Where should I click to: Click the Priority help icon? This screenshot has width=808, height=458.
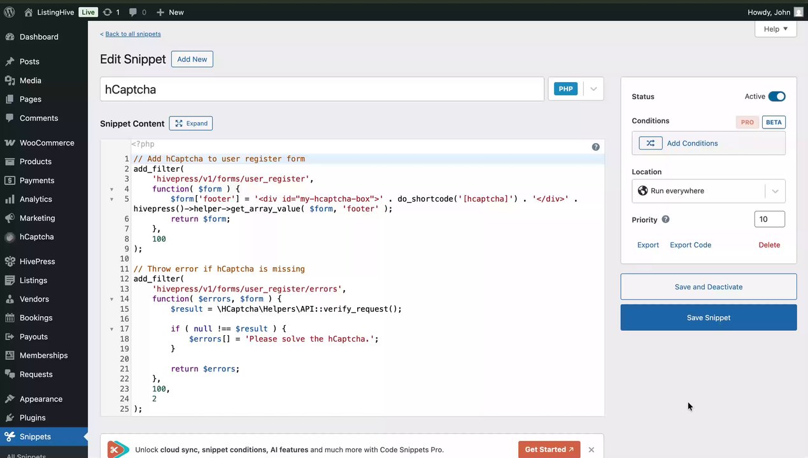point(665,219)
